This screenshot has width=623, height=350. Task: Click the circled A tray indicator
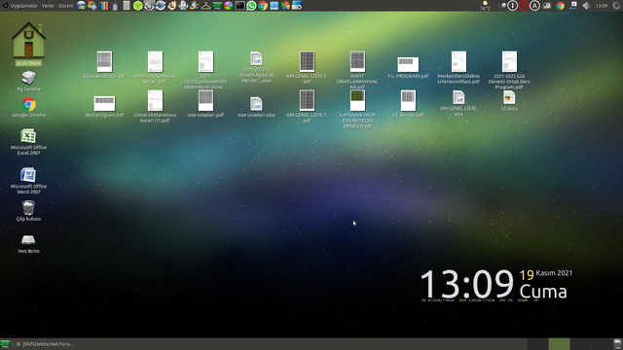pos(534,6)
